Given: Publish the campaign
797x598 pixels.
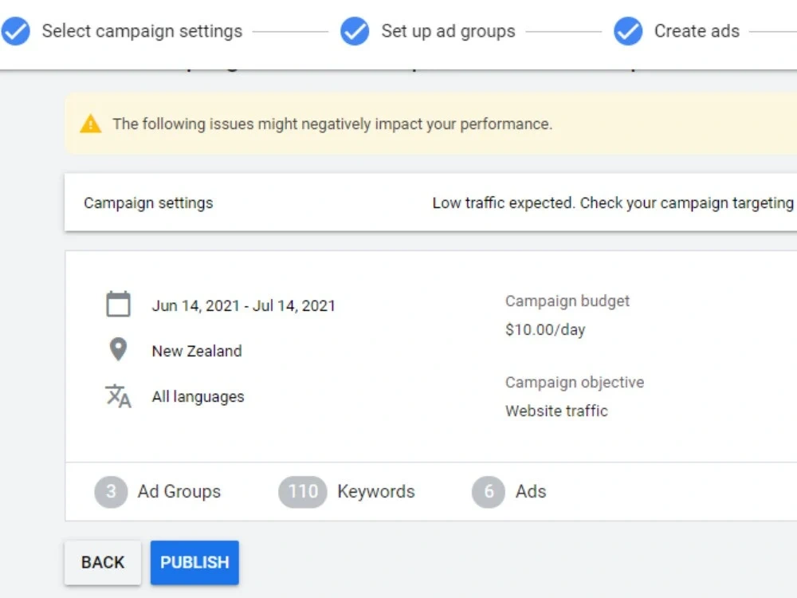Looking at the screenshot, I should pos(194,562).
